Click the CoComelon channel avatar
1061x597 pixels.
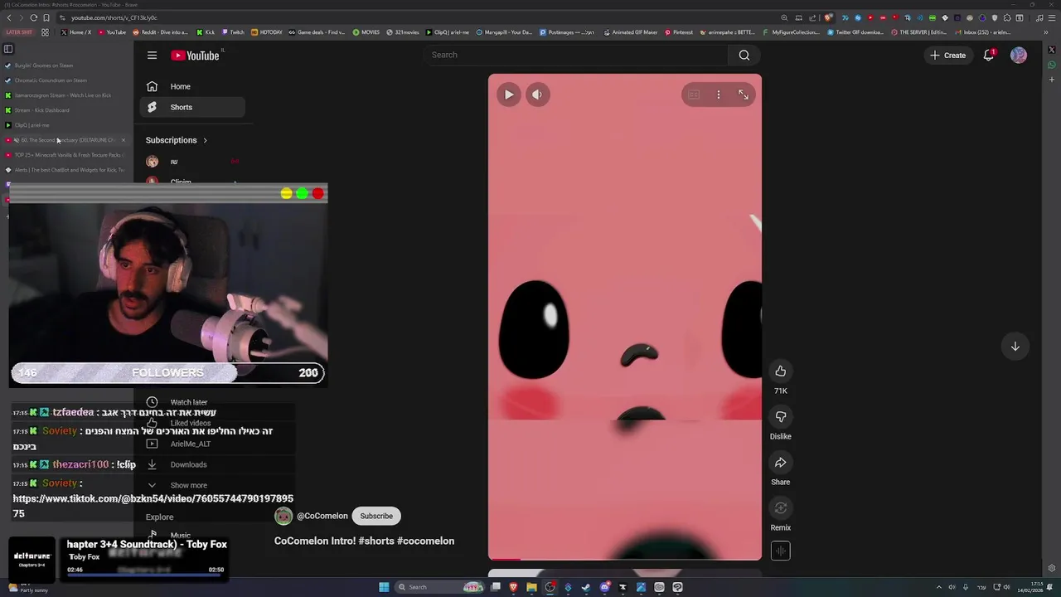coord(283,516)
